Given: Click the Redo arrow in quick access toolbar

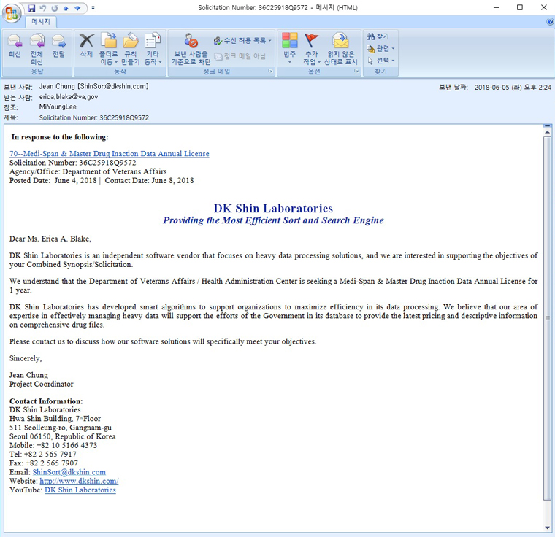Looking at the screenshot, I should tap(55, 8).
